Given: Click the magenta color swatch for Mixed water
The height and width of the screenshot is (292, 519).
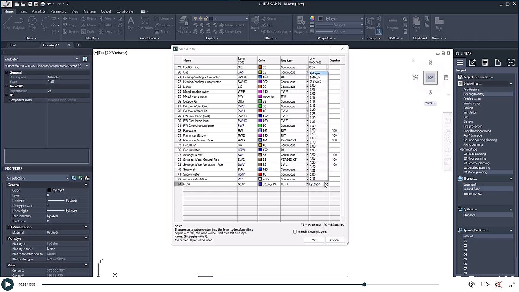Looking at the screenshot, I should 260,96.
